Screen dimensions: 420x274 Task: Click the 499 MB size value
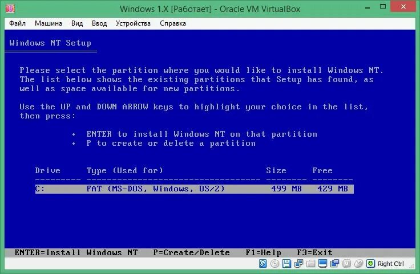coord(286,189)
